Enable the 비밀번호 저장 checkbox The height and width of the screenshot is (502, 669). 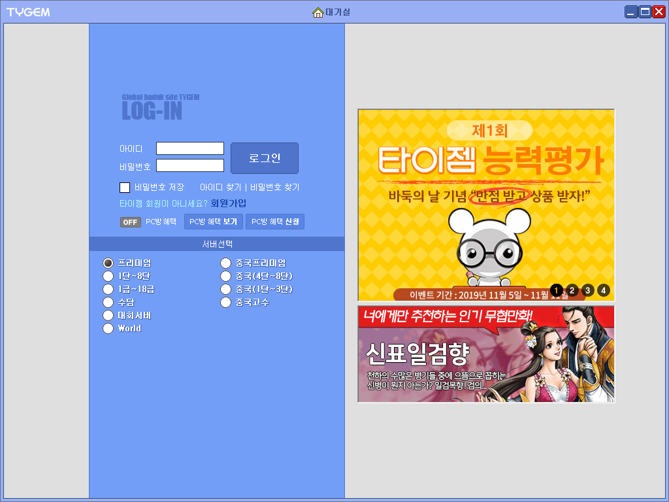(x=125, y=188)
